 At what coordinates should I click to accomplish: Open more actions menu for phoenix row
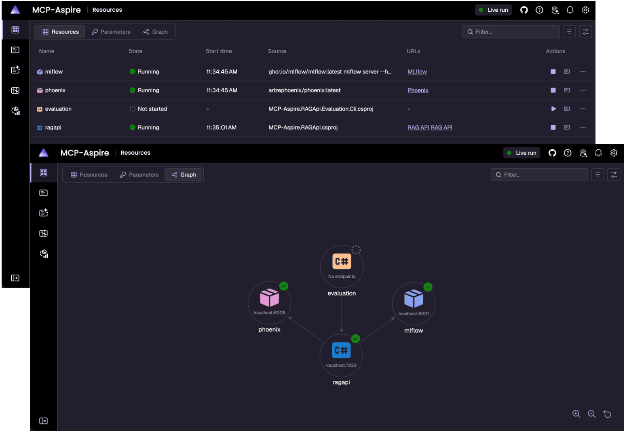pos(583,90)
